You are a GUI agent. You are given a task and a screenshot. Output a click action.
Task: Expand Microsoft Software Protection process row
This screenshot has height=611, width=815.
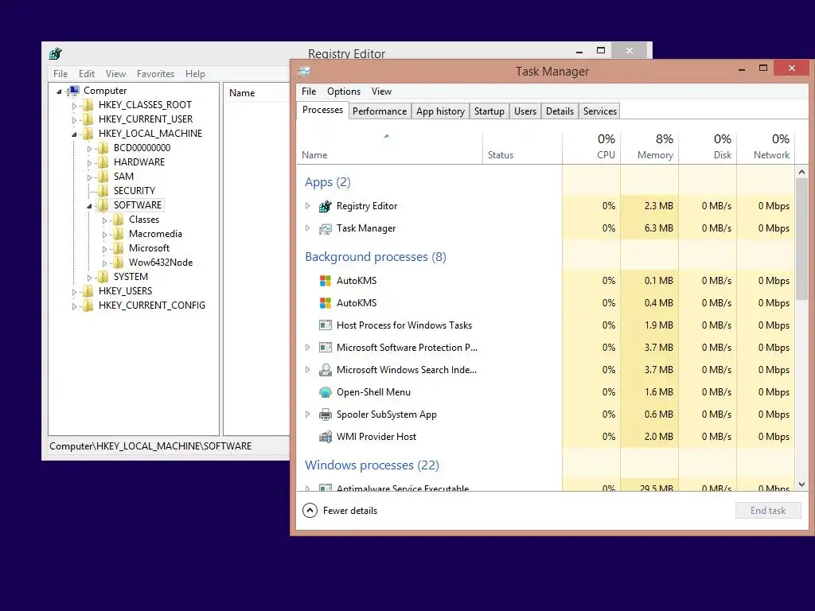[x=307, y=347]
